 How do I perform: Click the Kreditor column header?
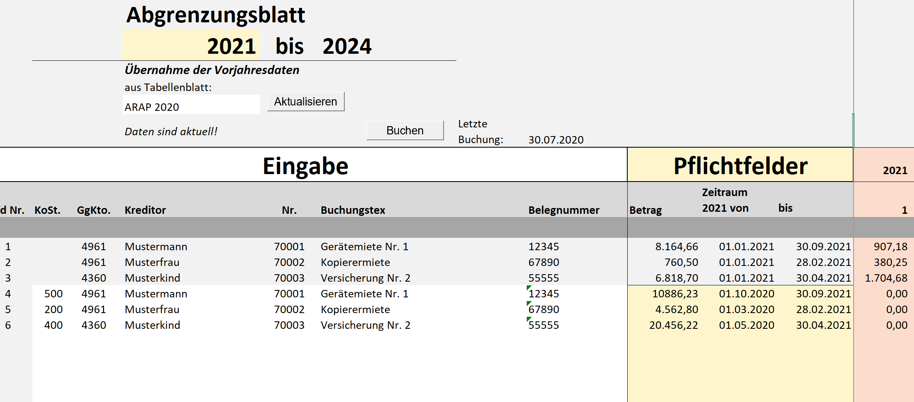coord(145,210)
